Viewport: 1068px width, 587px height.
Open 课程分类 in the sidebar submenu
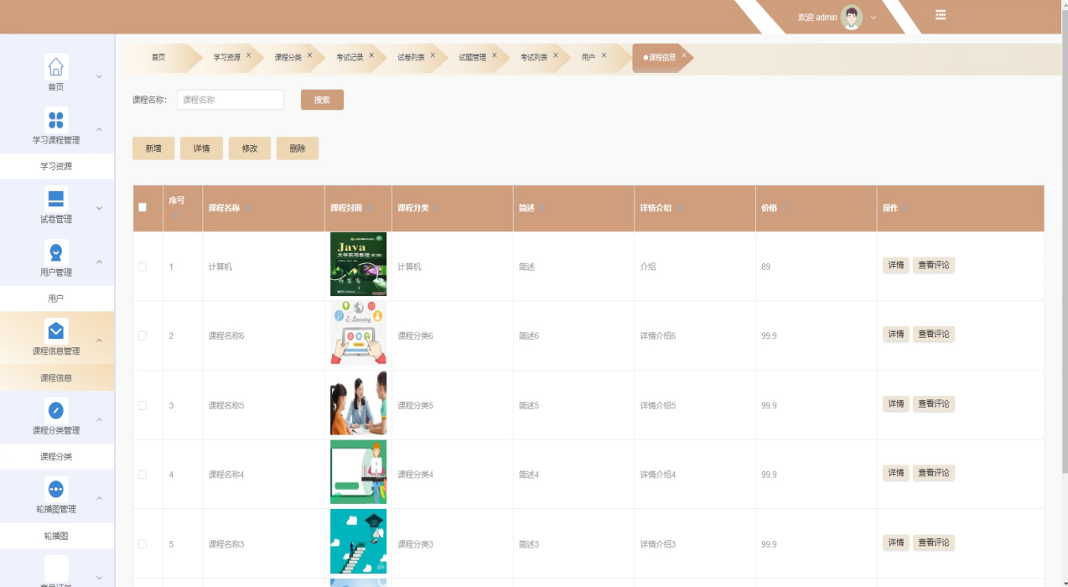coord(56,457)
